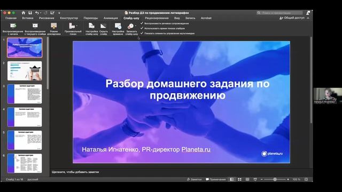Start 'Воспроизведение с текущего слайда'
This screenshot has width=342, height=192.
click(35, 29)
